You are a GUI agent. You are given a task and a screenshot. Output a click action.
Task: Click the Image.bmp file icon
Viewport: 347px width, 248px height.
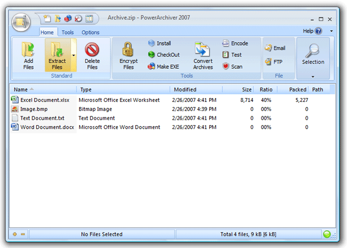coord(15,109)
